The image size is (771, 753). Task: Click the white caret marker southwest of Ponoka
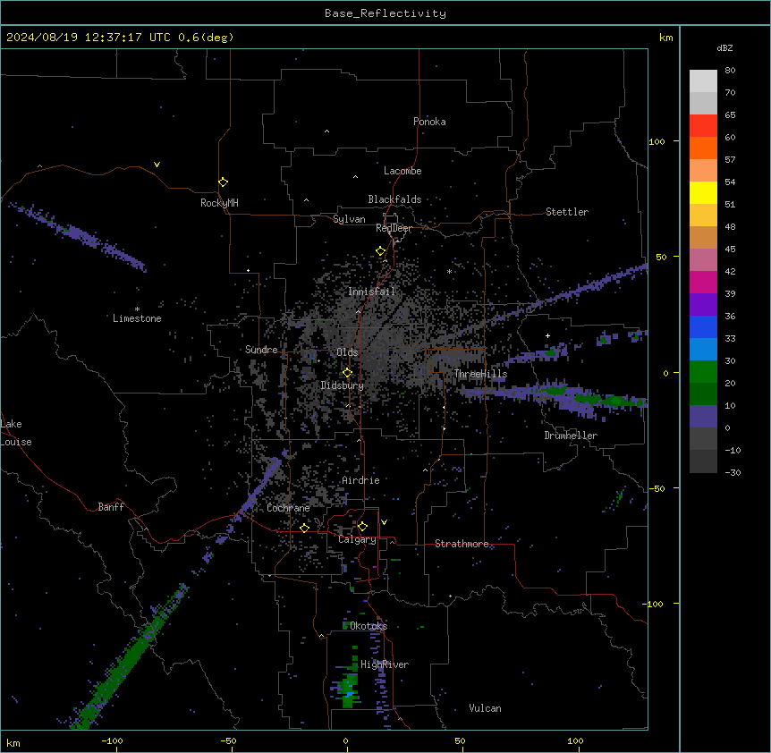click(x=326, y=131)
